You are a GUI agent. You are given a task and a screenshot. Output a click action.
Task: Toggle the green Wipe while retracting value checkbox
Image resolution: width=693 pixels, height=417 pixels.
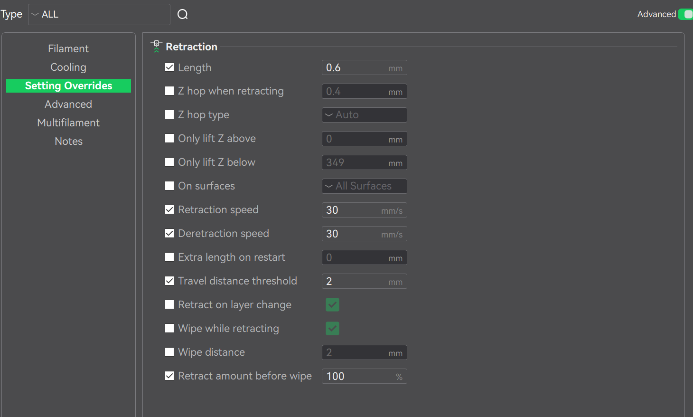[x=332, y=328]
